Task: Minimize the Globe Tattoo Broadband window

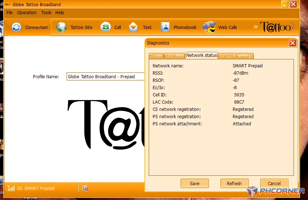Action: point(284,4)
